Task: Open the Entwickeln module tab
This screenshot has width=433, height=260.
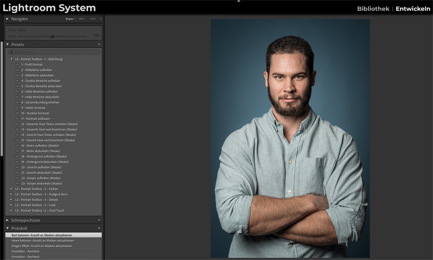Action: click(x=413, y=9)
